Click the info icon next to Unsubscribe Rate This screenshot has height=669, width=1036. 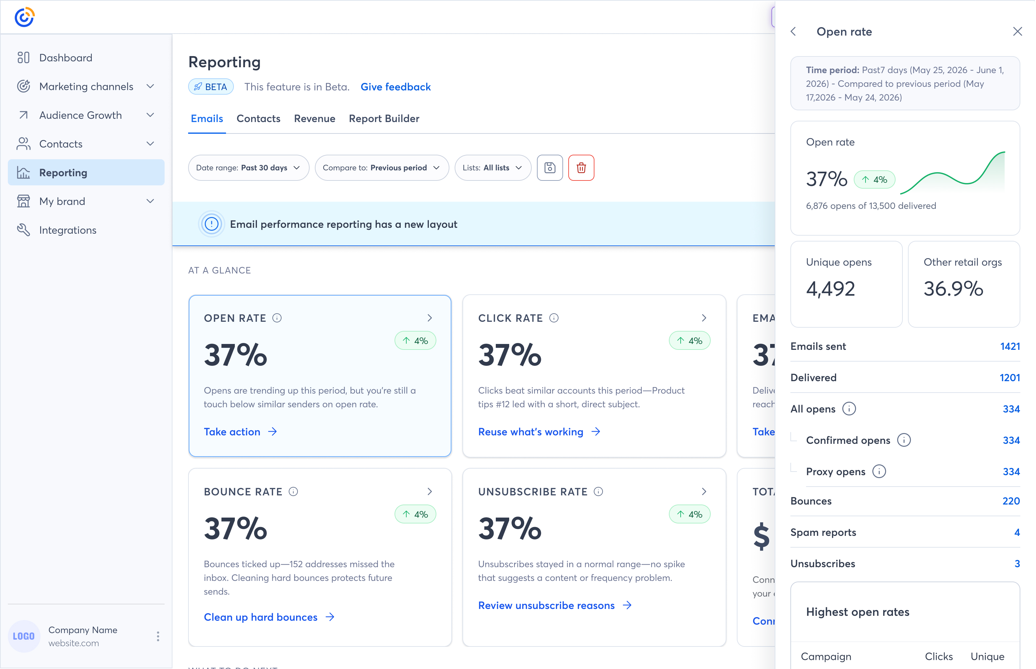(x=598, y=491)
